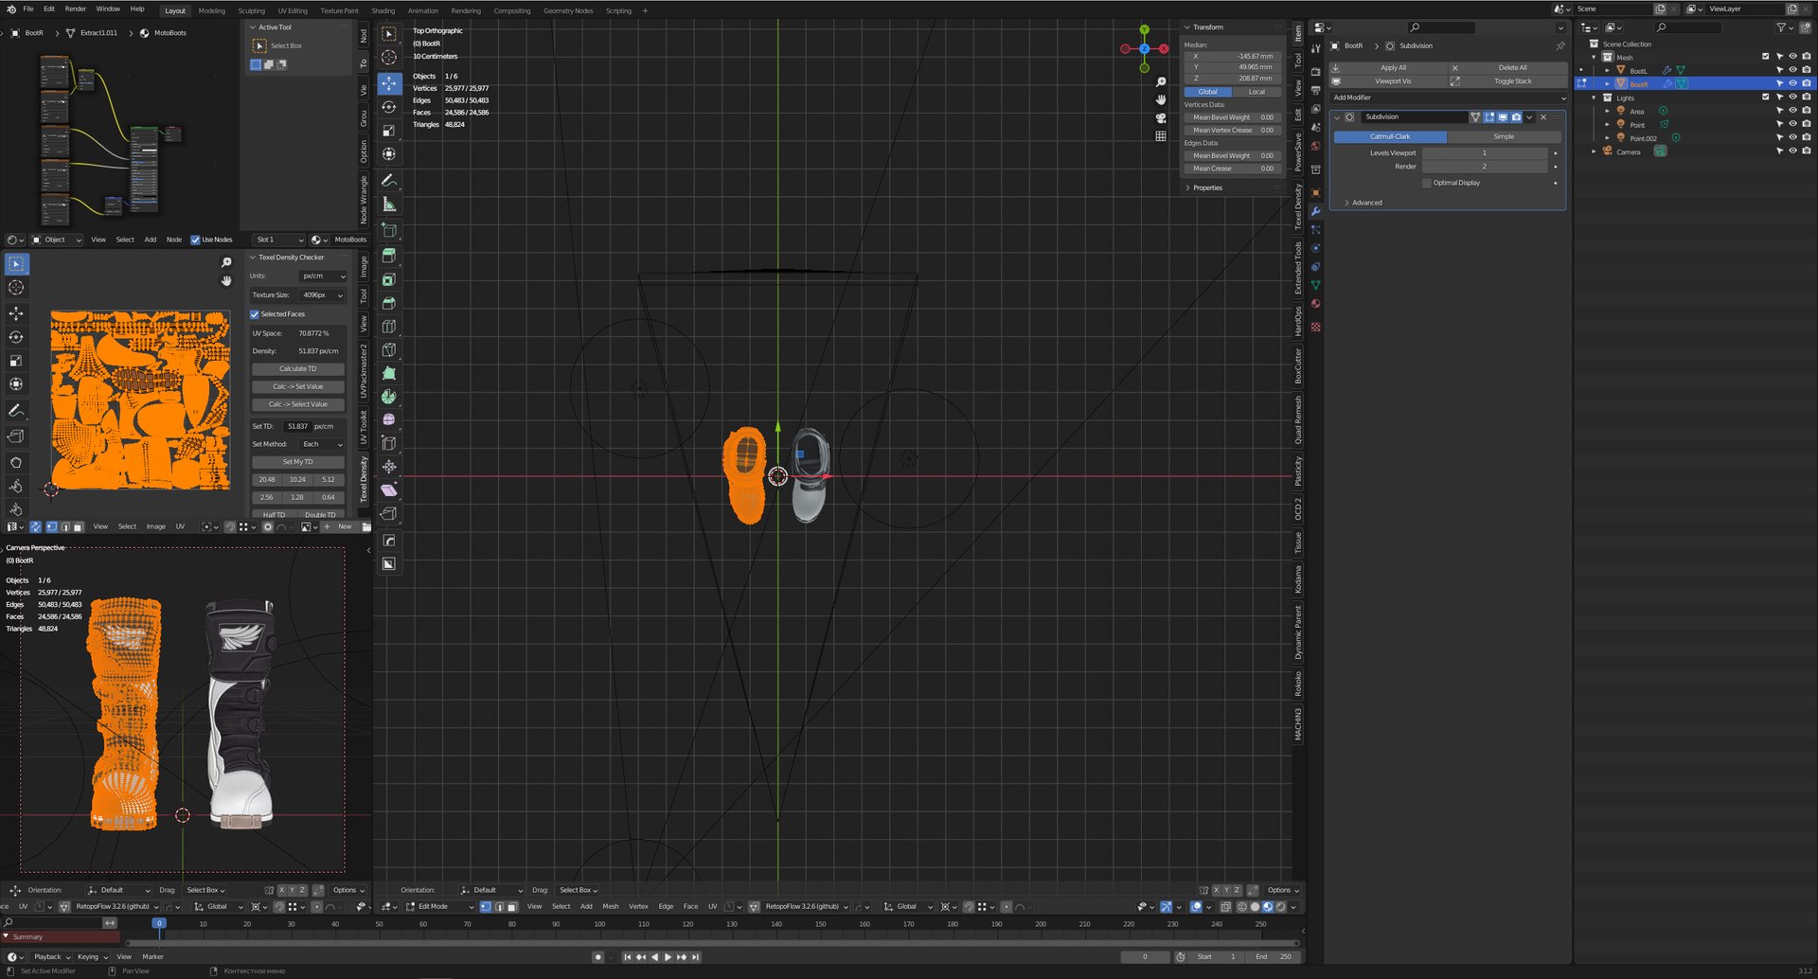Switch to the UV Editing workspace tab
The height and width of the screenshot is (979, 1818).
(293, 10)
